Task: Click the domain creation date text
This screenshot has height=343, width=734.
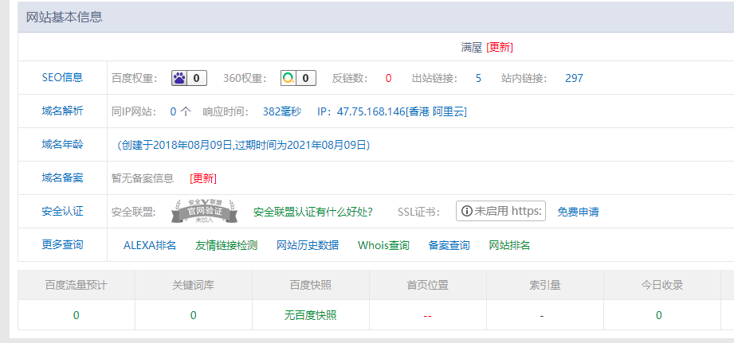Action: coord(243,146)
